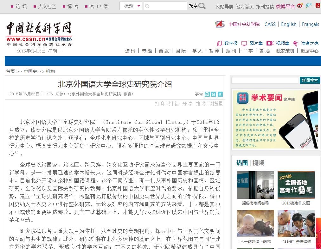Select the largest font size 'a' icon
Screen dimensions: 321x249
(207, 94)
